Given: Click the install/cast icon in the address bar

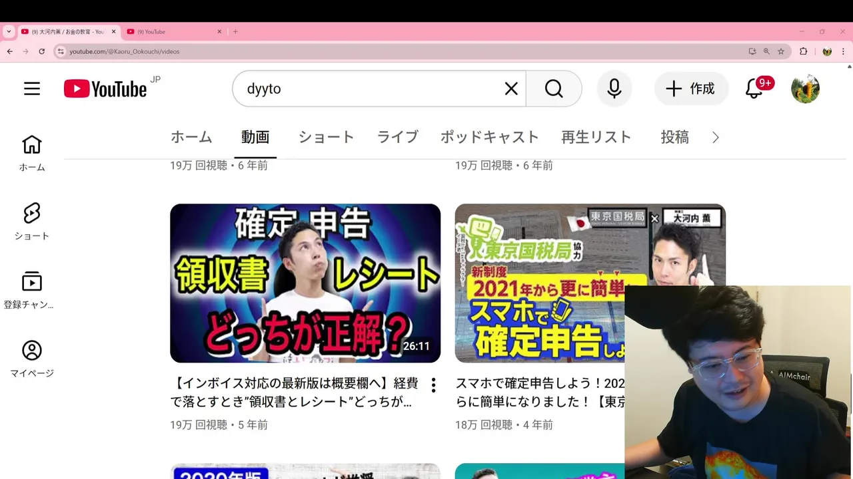Looking at the screenshot, I should [x=752, y=51].
